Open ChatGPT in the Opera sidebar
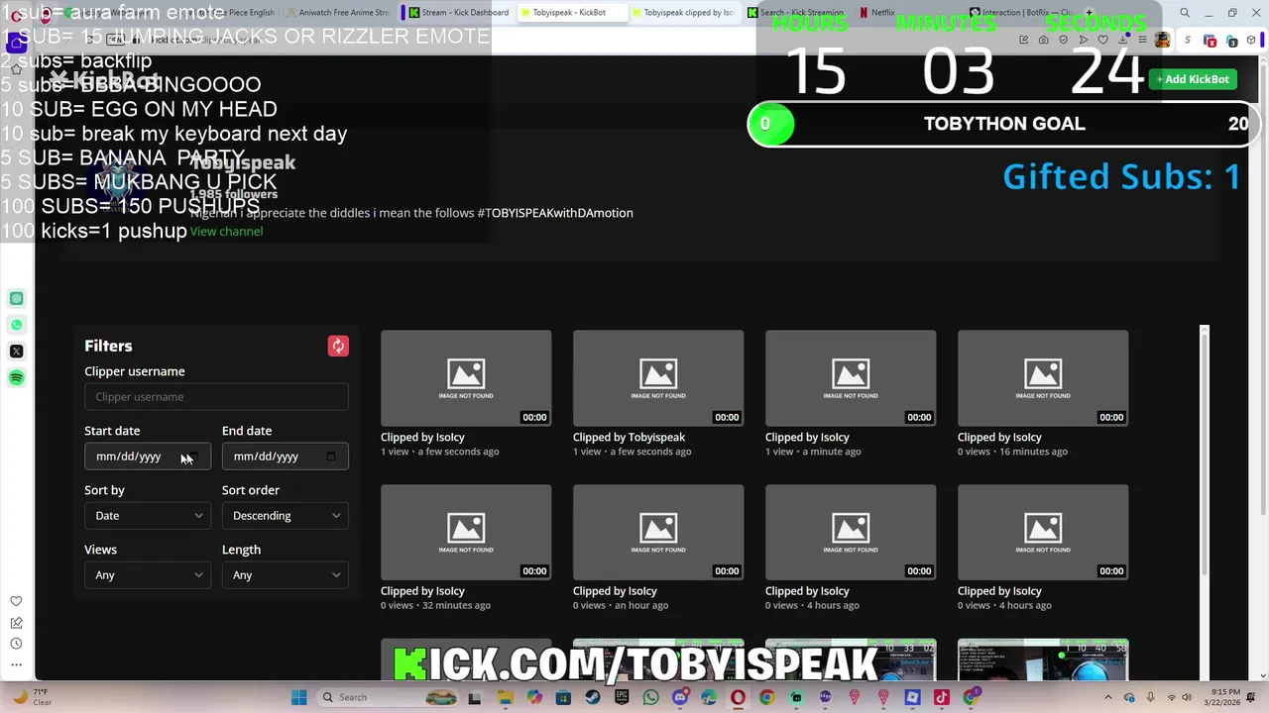Image resolution: width=1269 pixels, height=713 pixels. [x=16, y=298]
